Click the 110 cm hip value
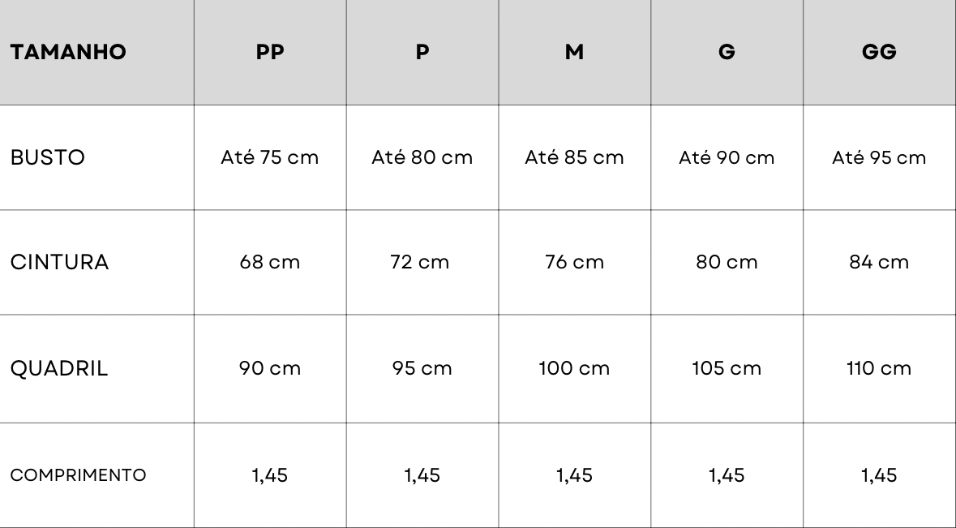This screenshot has width=956, height=528. tap(879, 369)
